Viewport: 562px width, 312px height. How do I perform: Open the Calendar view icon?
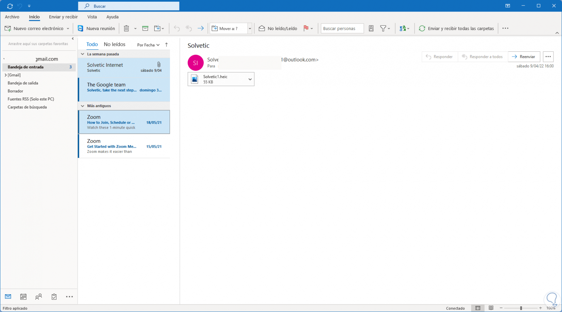(x=23, y=297)
